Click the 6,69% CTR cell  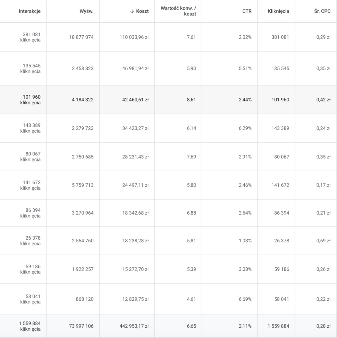245,299
